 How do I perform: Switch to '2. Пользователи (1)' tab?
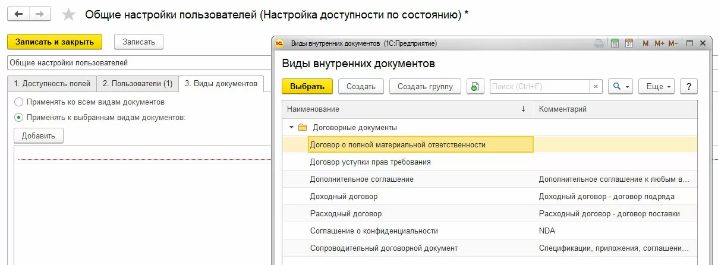click(137, 84)
